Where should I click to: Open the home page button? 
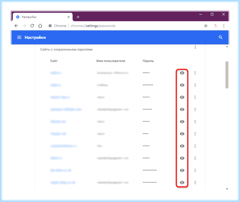click(40, 26)
